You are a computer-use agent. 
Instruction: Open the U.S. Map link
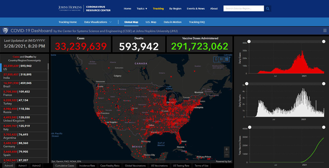pos(151,22)
